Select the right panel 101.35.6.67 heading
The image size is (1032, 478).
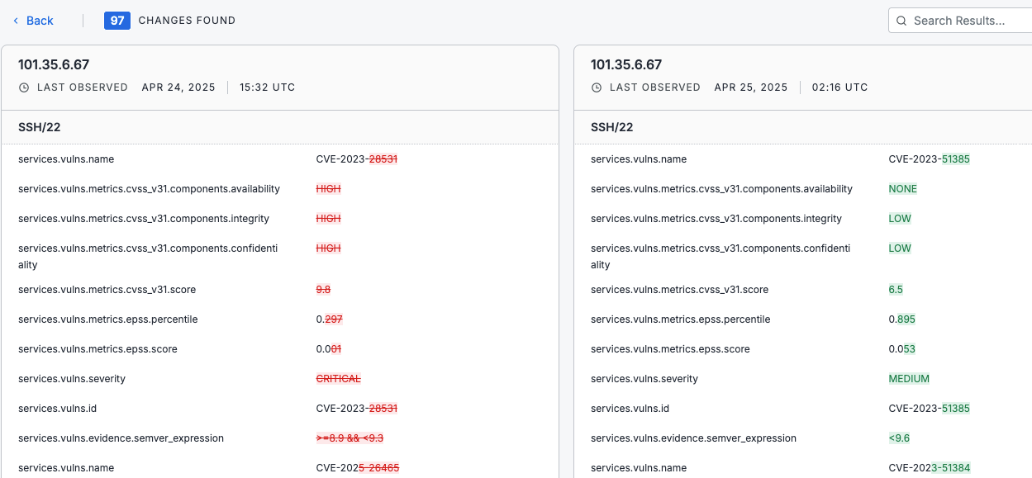626,64
